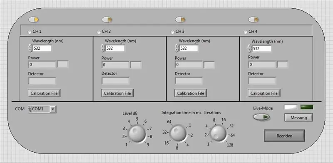Image resolution: width=333 pixels, height=163 pixels.
Task: Click the CH 4 wavelength stepper arrows
Action: point(250,49)
